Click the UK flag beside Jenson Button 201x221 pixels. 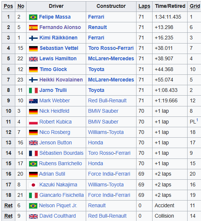pyautogui.click(x=33, y=143)
